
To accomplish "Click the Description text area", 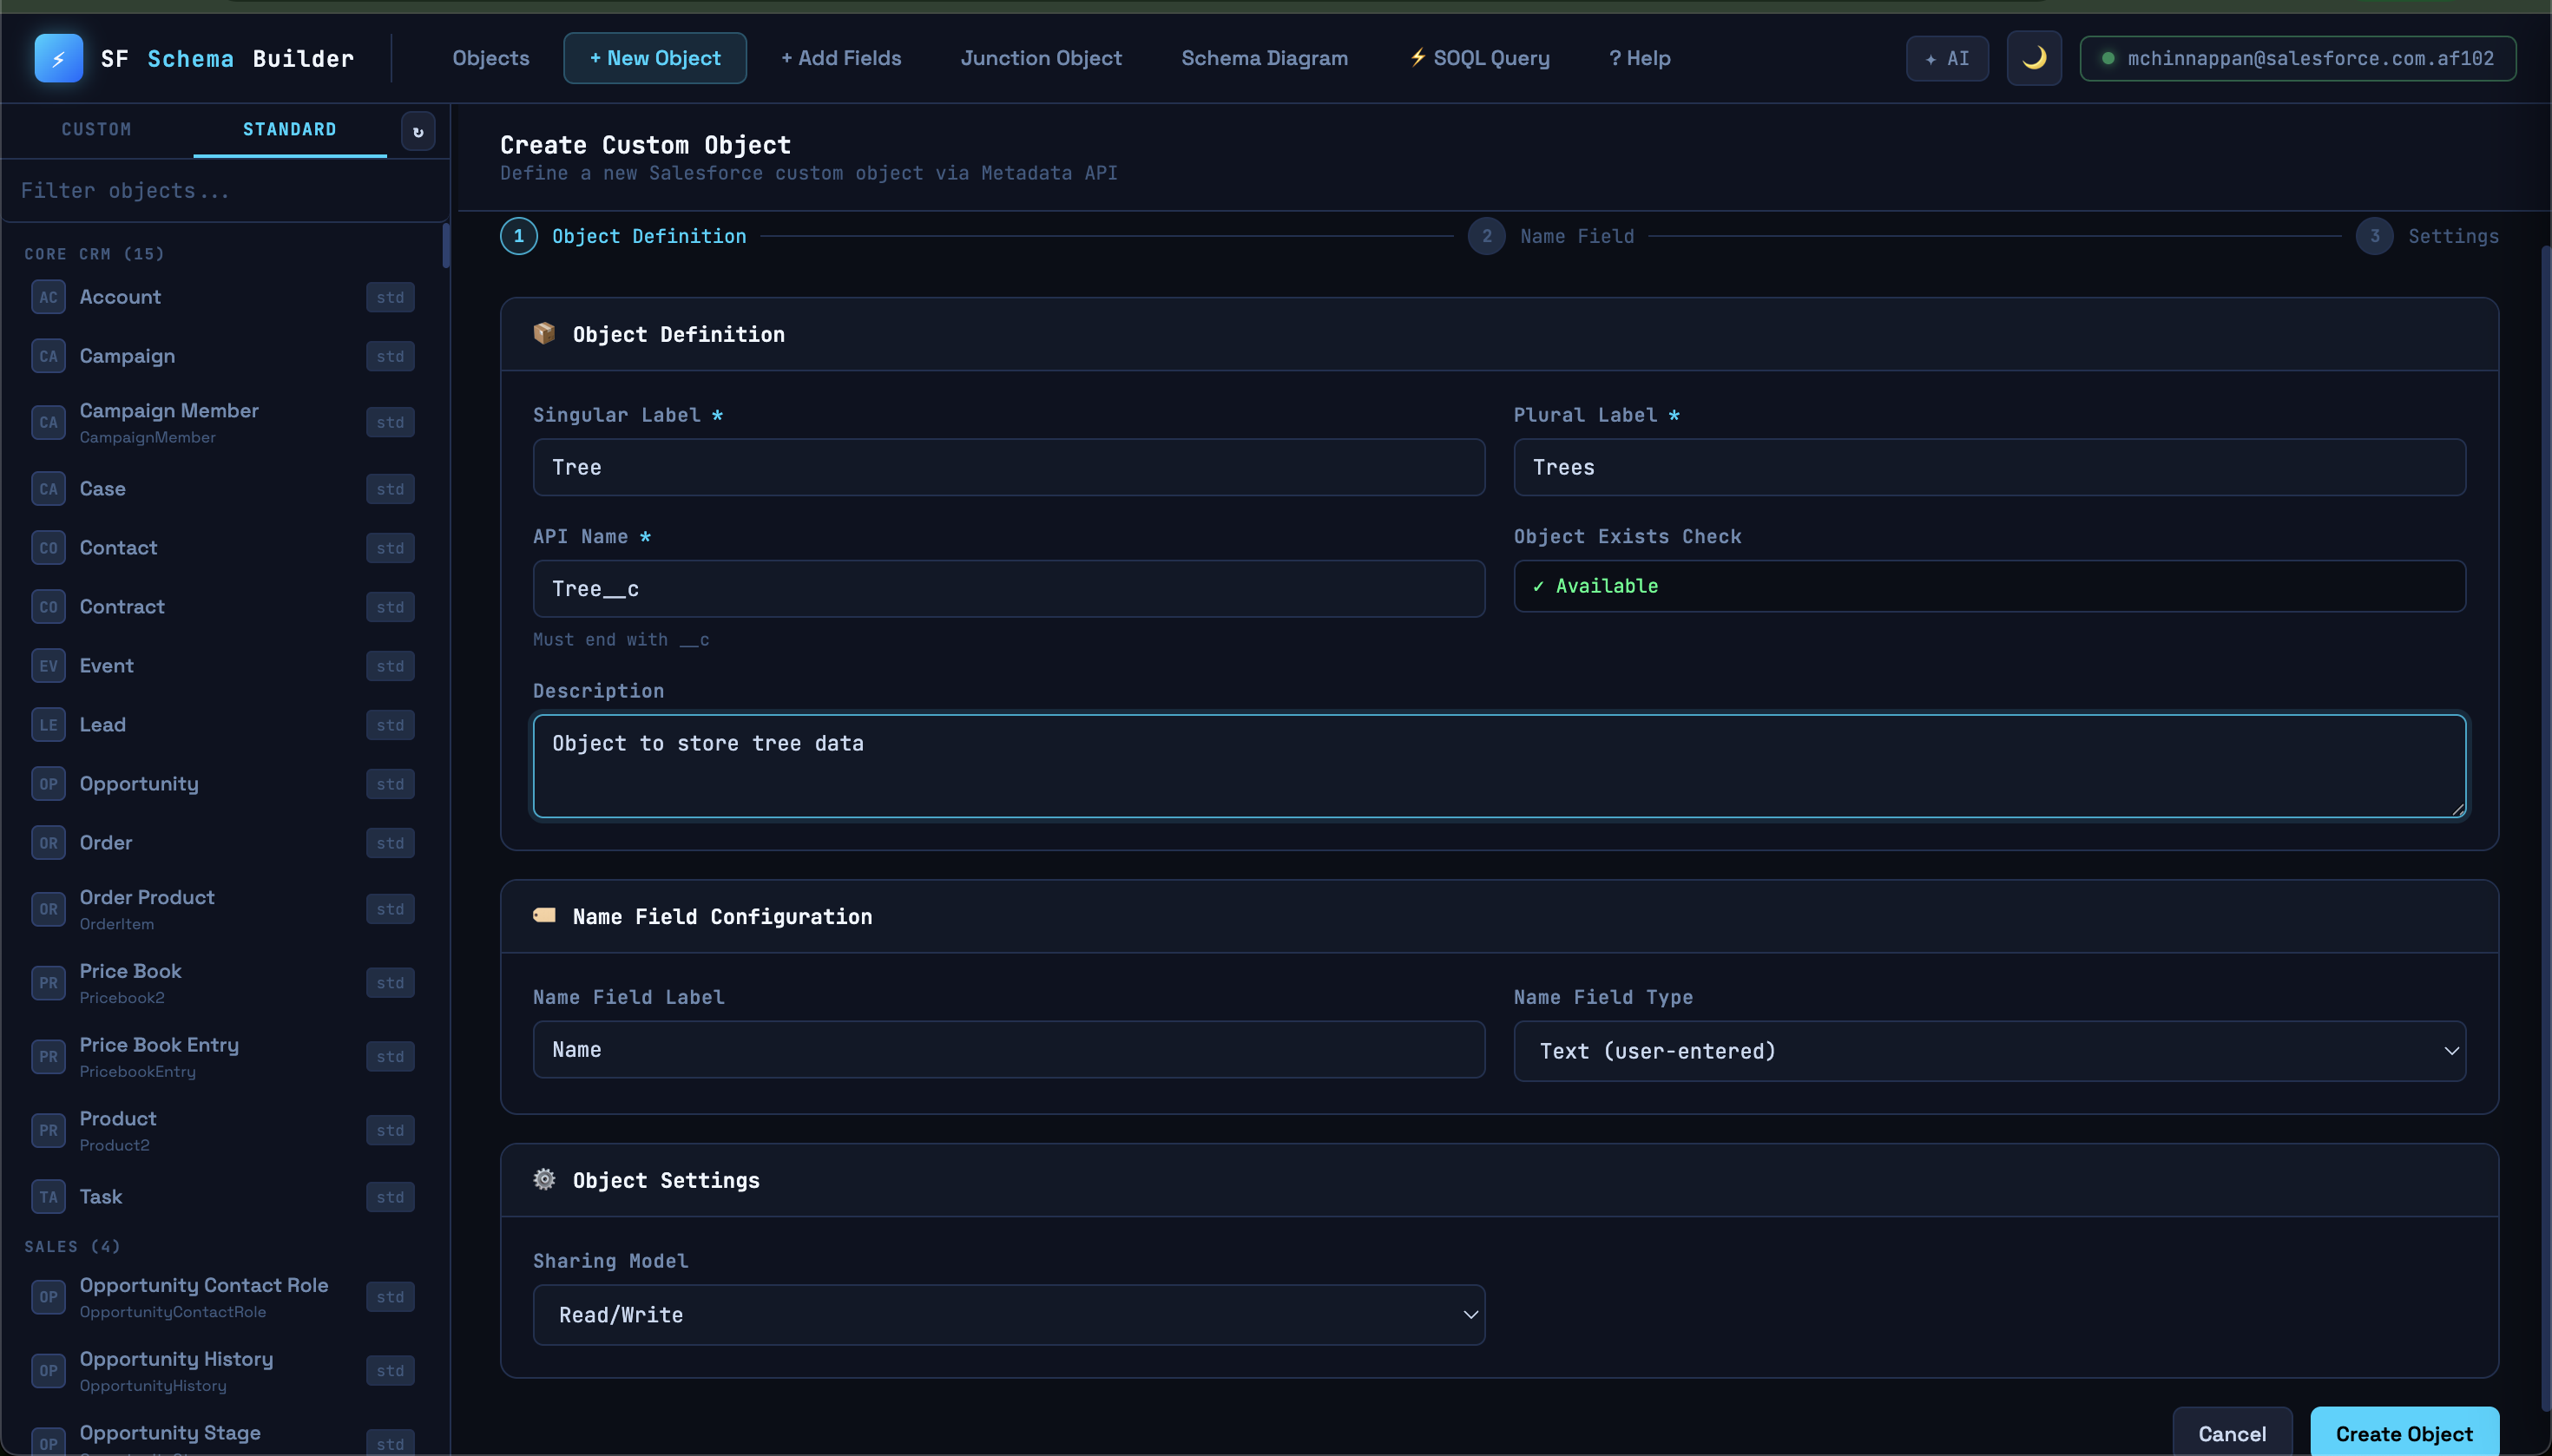I will 1498,766.
